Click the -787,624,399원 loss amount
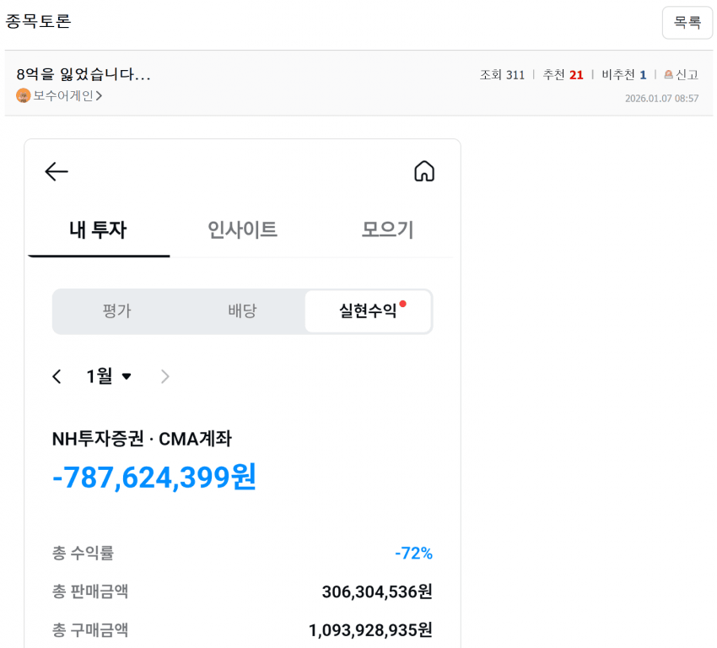The image size is (717, 648). [154, 478]
